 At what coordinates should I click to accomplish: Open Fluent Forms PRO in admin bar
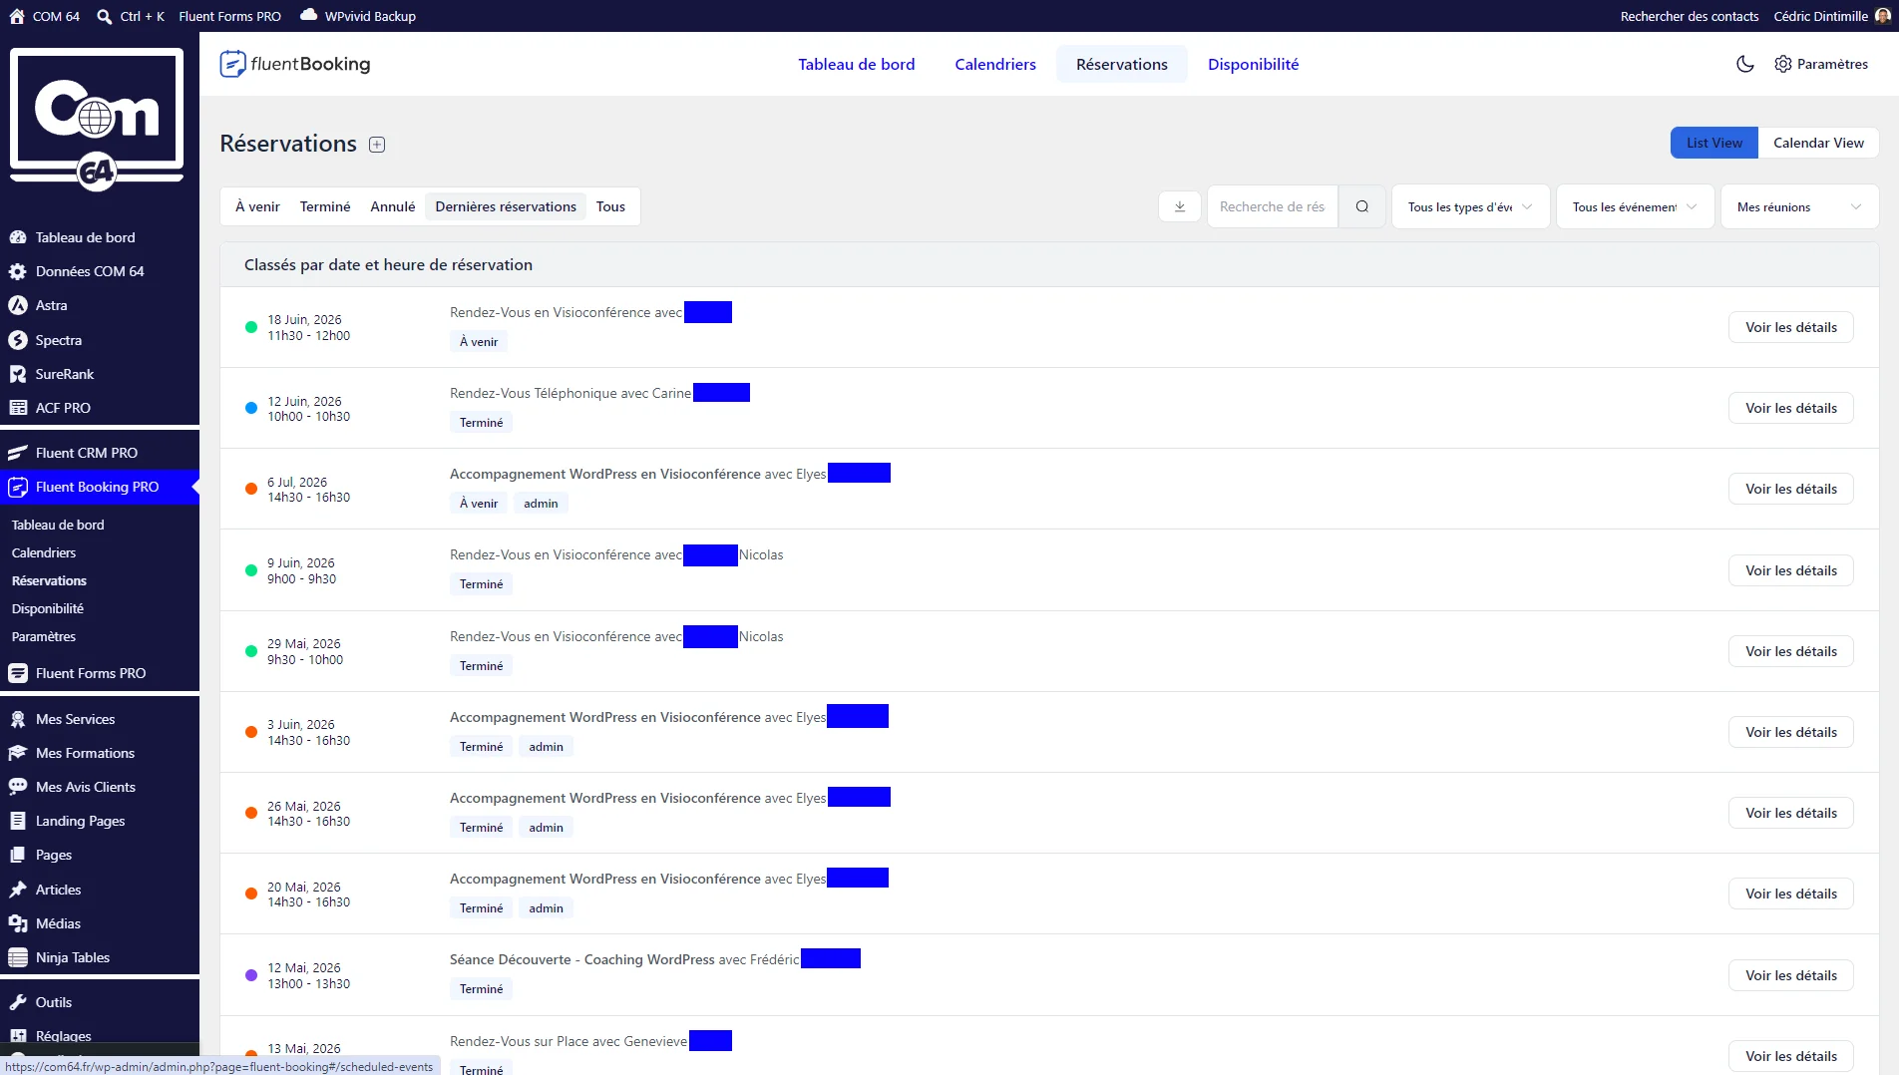229,16
